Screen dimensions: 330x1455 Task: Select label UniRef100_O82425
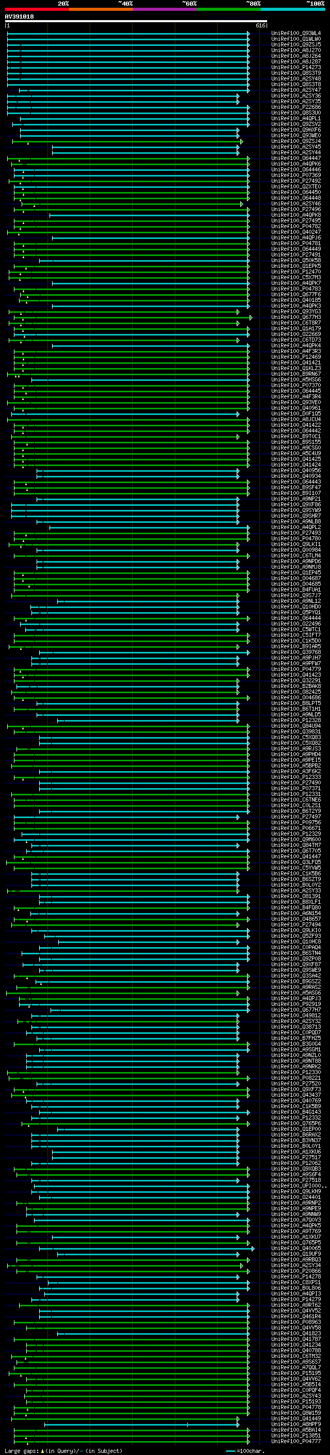[x=296, y=692]
